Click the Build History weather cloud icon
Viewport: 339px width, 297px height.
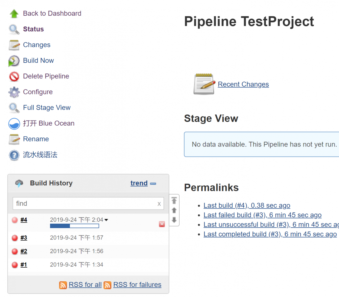[x=19, y=183]
